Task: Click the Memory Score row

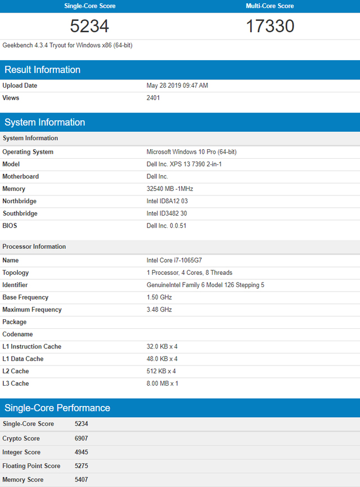Action: coord(180,480)
